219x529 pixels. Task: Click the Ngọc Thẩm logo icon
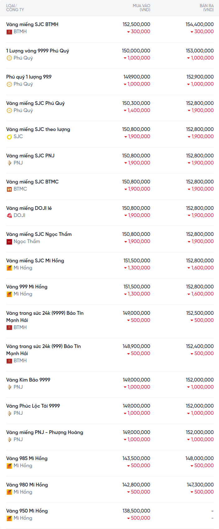(x=9, y=242)
